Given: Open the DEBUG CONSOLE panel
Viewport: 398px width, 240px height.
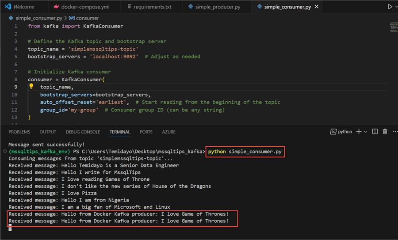Looking at the screenshot, I should (x=83, y=132).
